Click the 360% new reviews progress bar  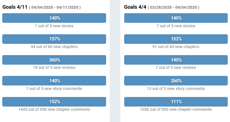click(x=54, y=60)
